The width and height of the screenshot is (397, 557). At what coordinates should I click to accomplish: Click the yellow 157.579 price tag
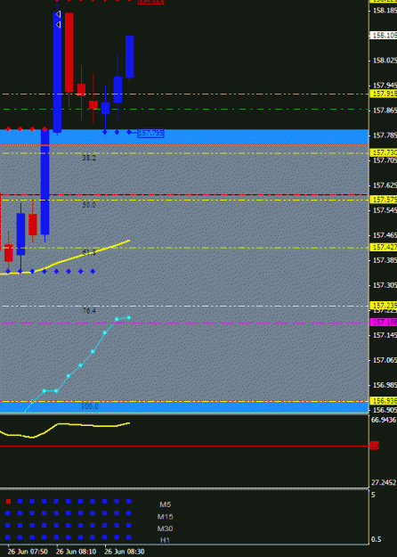coord(384,200)
